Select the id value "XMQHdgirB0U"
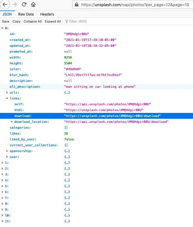Viewport: 193px width, 227px height. 77,34
